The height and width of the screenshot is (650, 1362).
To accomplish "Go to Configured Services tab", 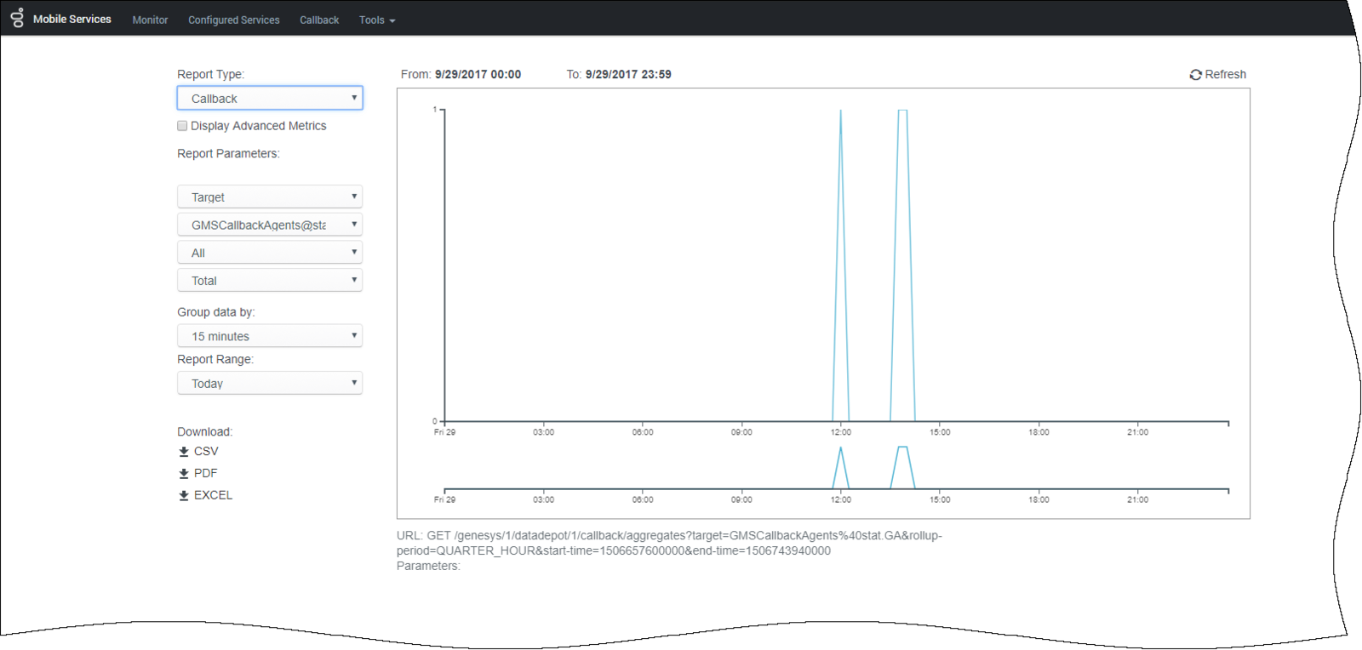I will 233,20.
